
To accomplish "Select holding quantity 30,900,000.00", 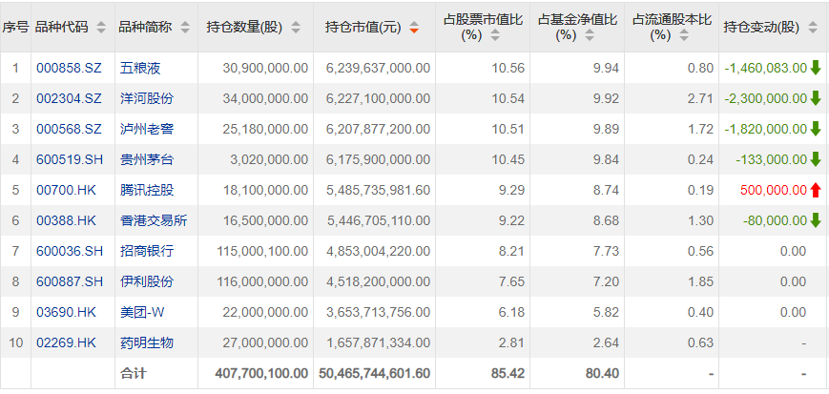I will [x=265, y=68].
